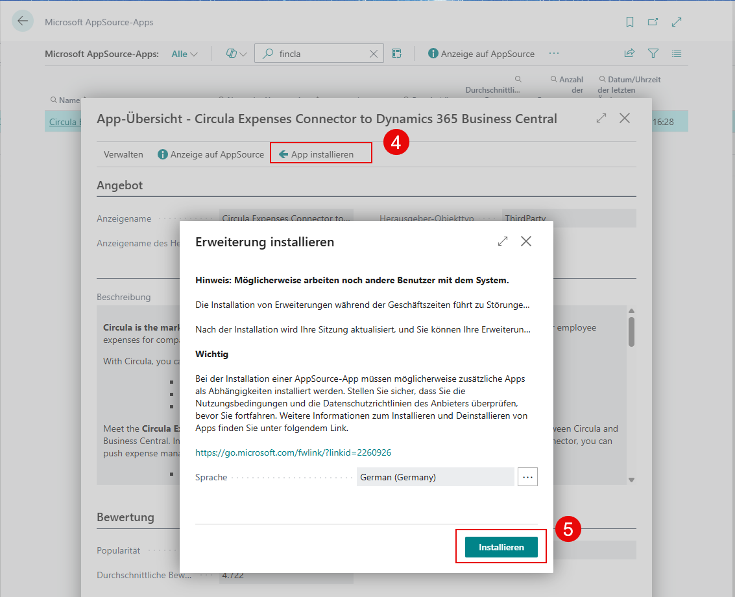Click the Anzahl der column header
This screenshot has height=597, width=735.
coord(567,85)
